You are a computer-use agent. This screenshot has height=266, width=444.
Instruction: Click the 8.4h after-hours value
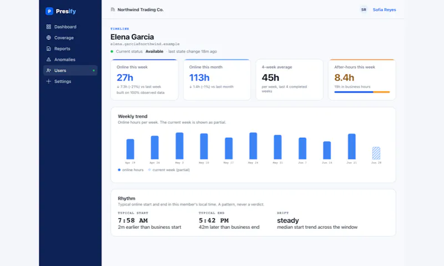344,77
